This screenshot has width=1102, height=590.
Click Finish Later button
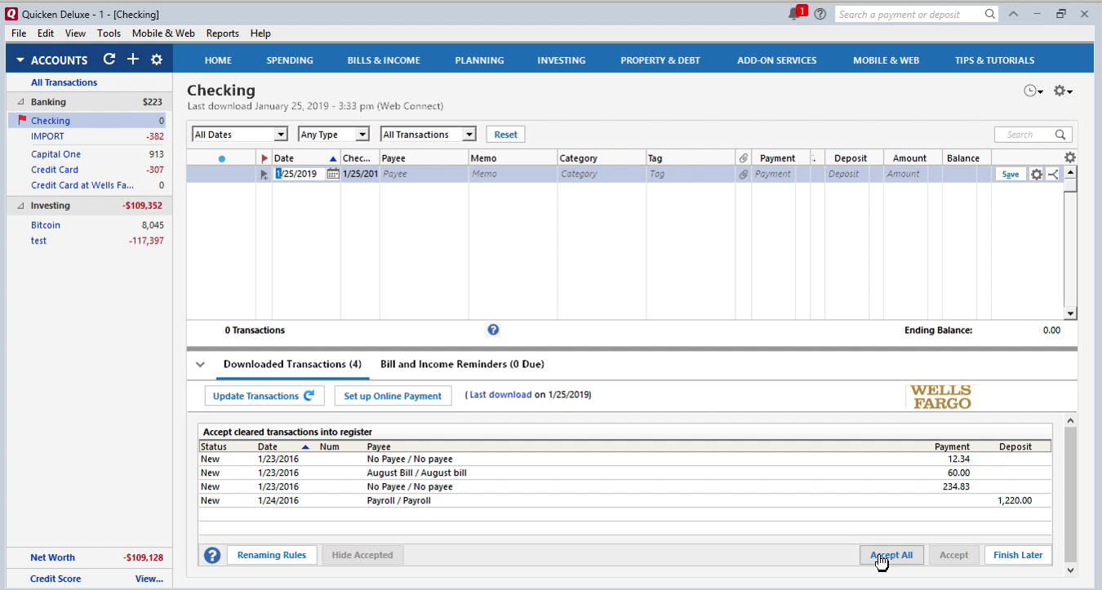(1018, 555)
